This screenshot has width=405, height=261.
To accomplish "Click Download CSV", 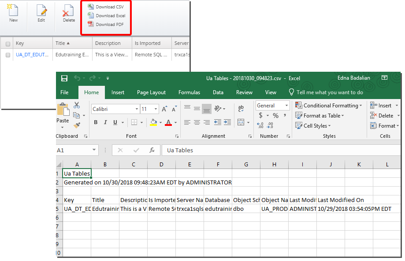I will pos(106,7).
